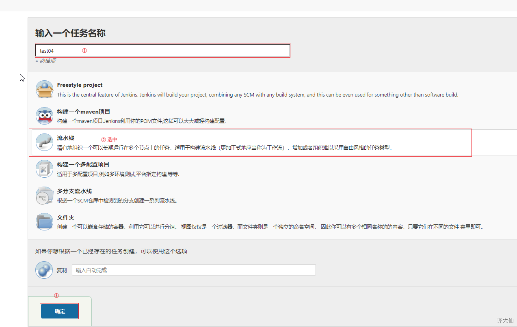
Task: Click the 如果你想根据一个已经存在的任务创建 text
Action: click(111, 251)
